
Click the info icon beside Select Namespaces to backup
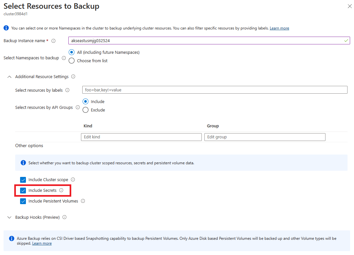pyautogui.click(x=64, y=58)
